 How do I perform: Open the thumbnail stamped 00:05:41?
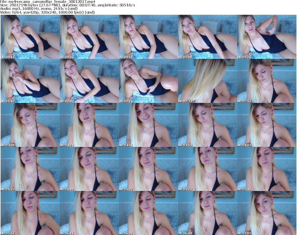pos(267,169)
